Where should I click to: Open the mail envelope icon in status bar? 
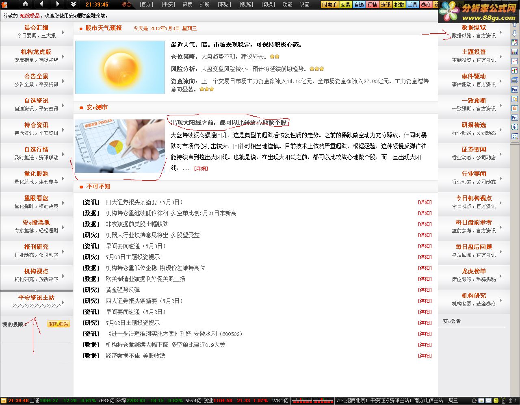[x=489, y=401]
